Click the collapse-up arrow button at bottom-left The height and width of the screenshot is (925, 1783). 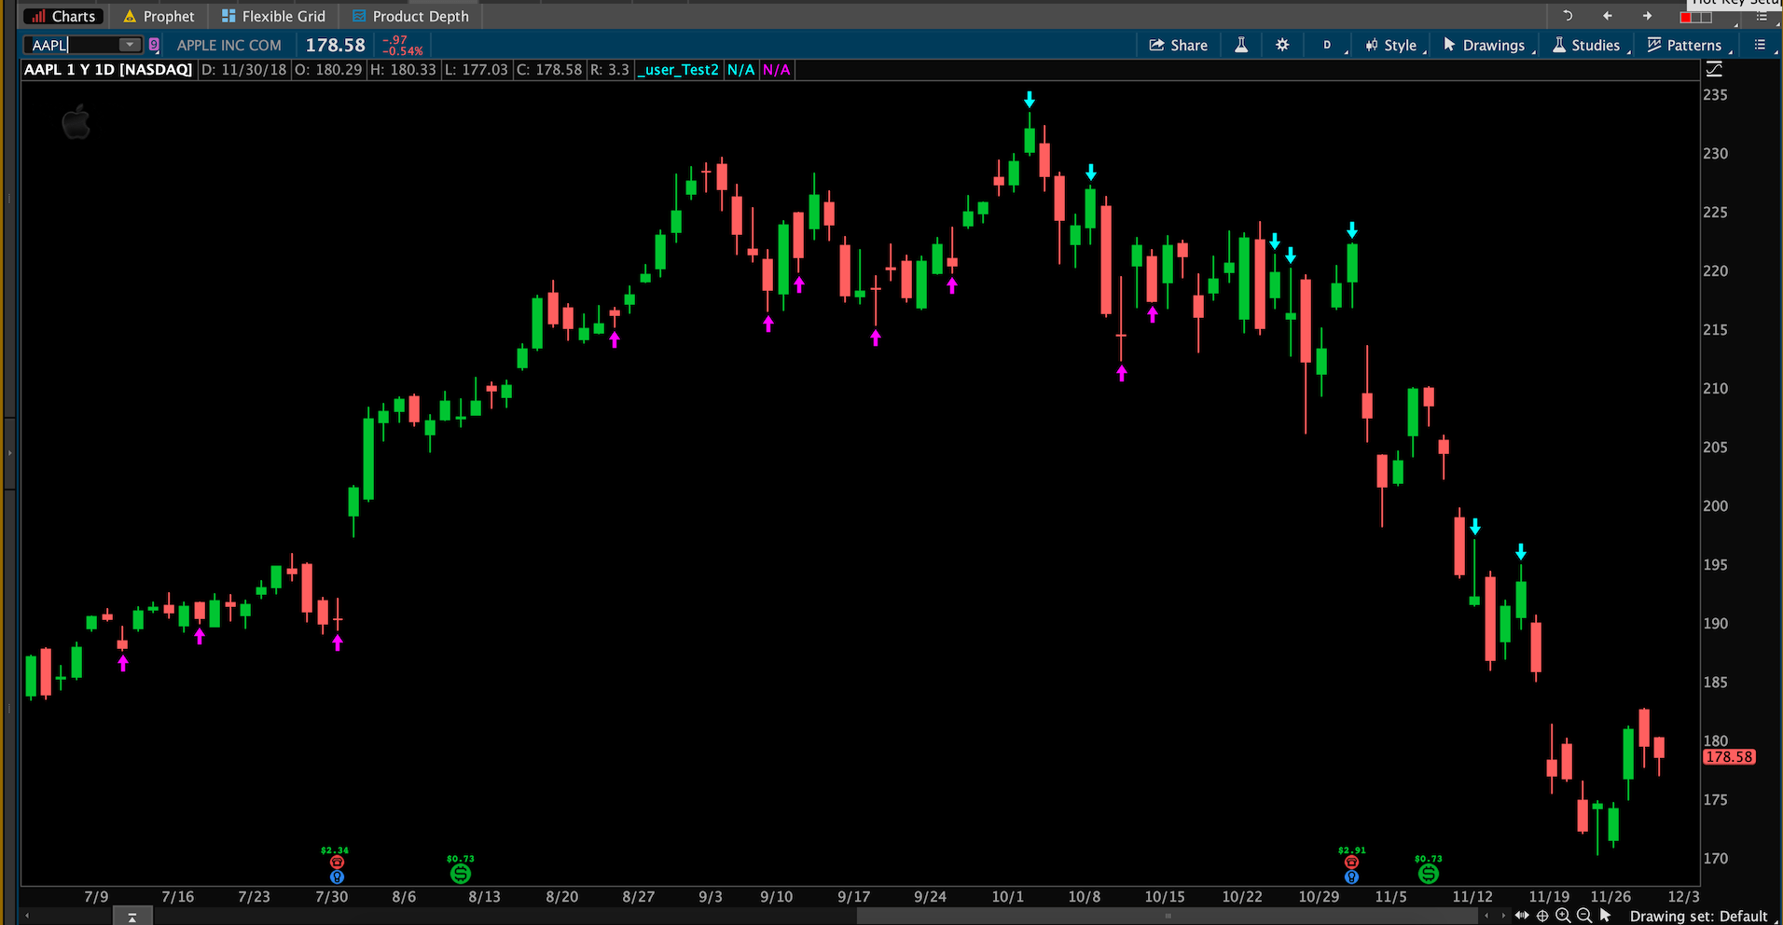tap(132, 918)
